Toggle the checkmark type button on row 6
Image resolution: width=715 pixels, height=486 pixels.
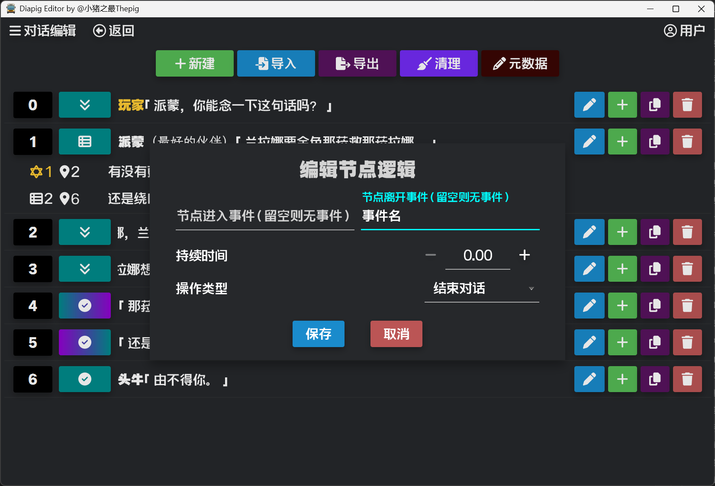(85, 379)
